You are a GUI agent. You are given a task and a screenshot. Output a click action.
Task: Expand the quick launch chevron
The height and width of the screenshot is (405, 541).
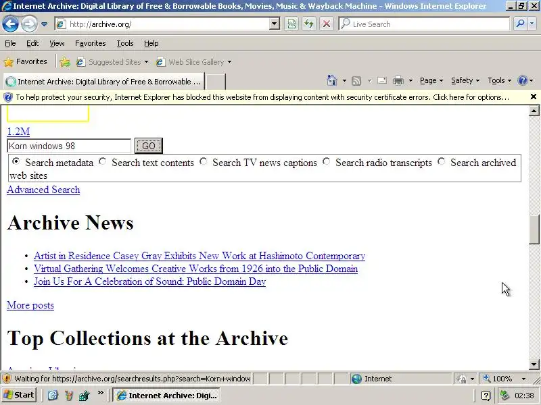point(100,393)
